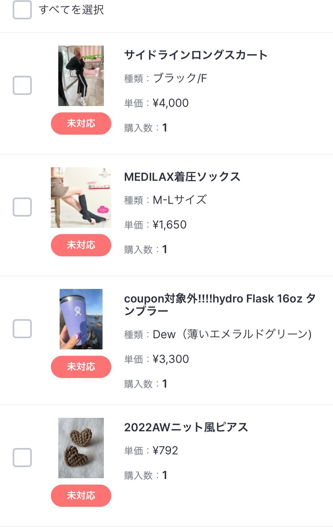This screenshot has width=333, height=527.
Task: Check the 2022AWニット風ピアス item box
Action: click(22, 458)
